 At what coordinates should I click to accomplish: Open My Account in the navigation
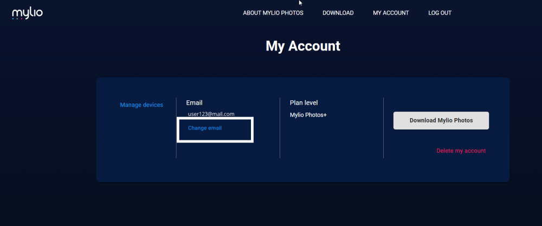[x=391, y=13]
